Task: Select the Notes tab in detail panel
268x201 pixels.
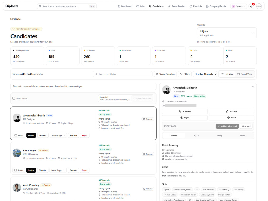Action: pos(242,136)
